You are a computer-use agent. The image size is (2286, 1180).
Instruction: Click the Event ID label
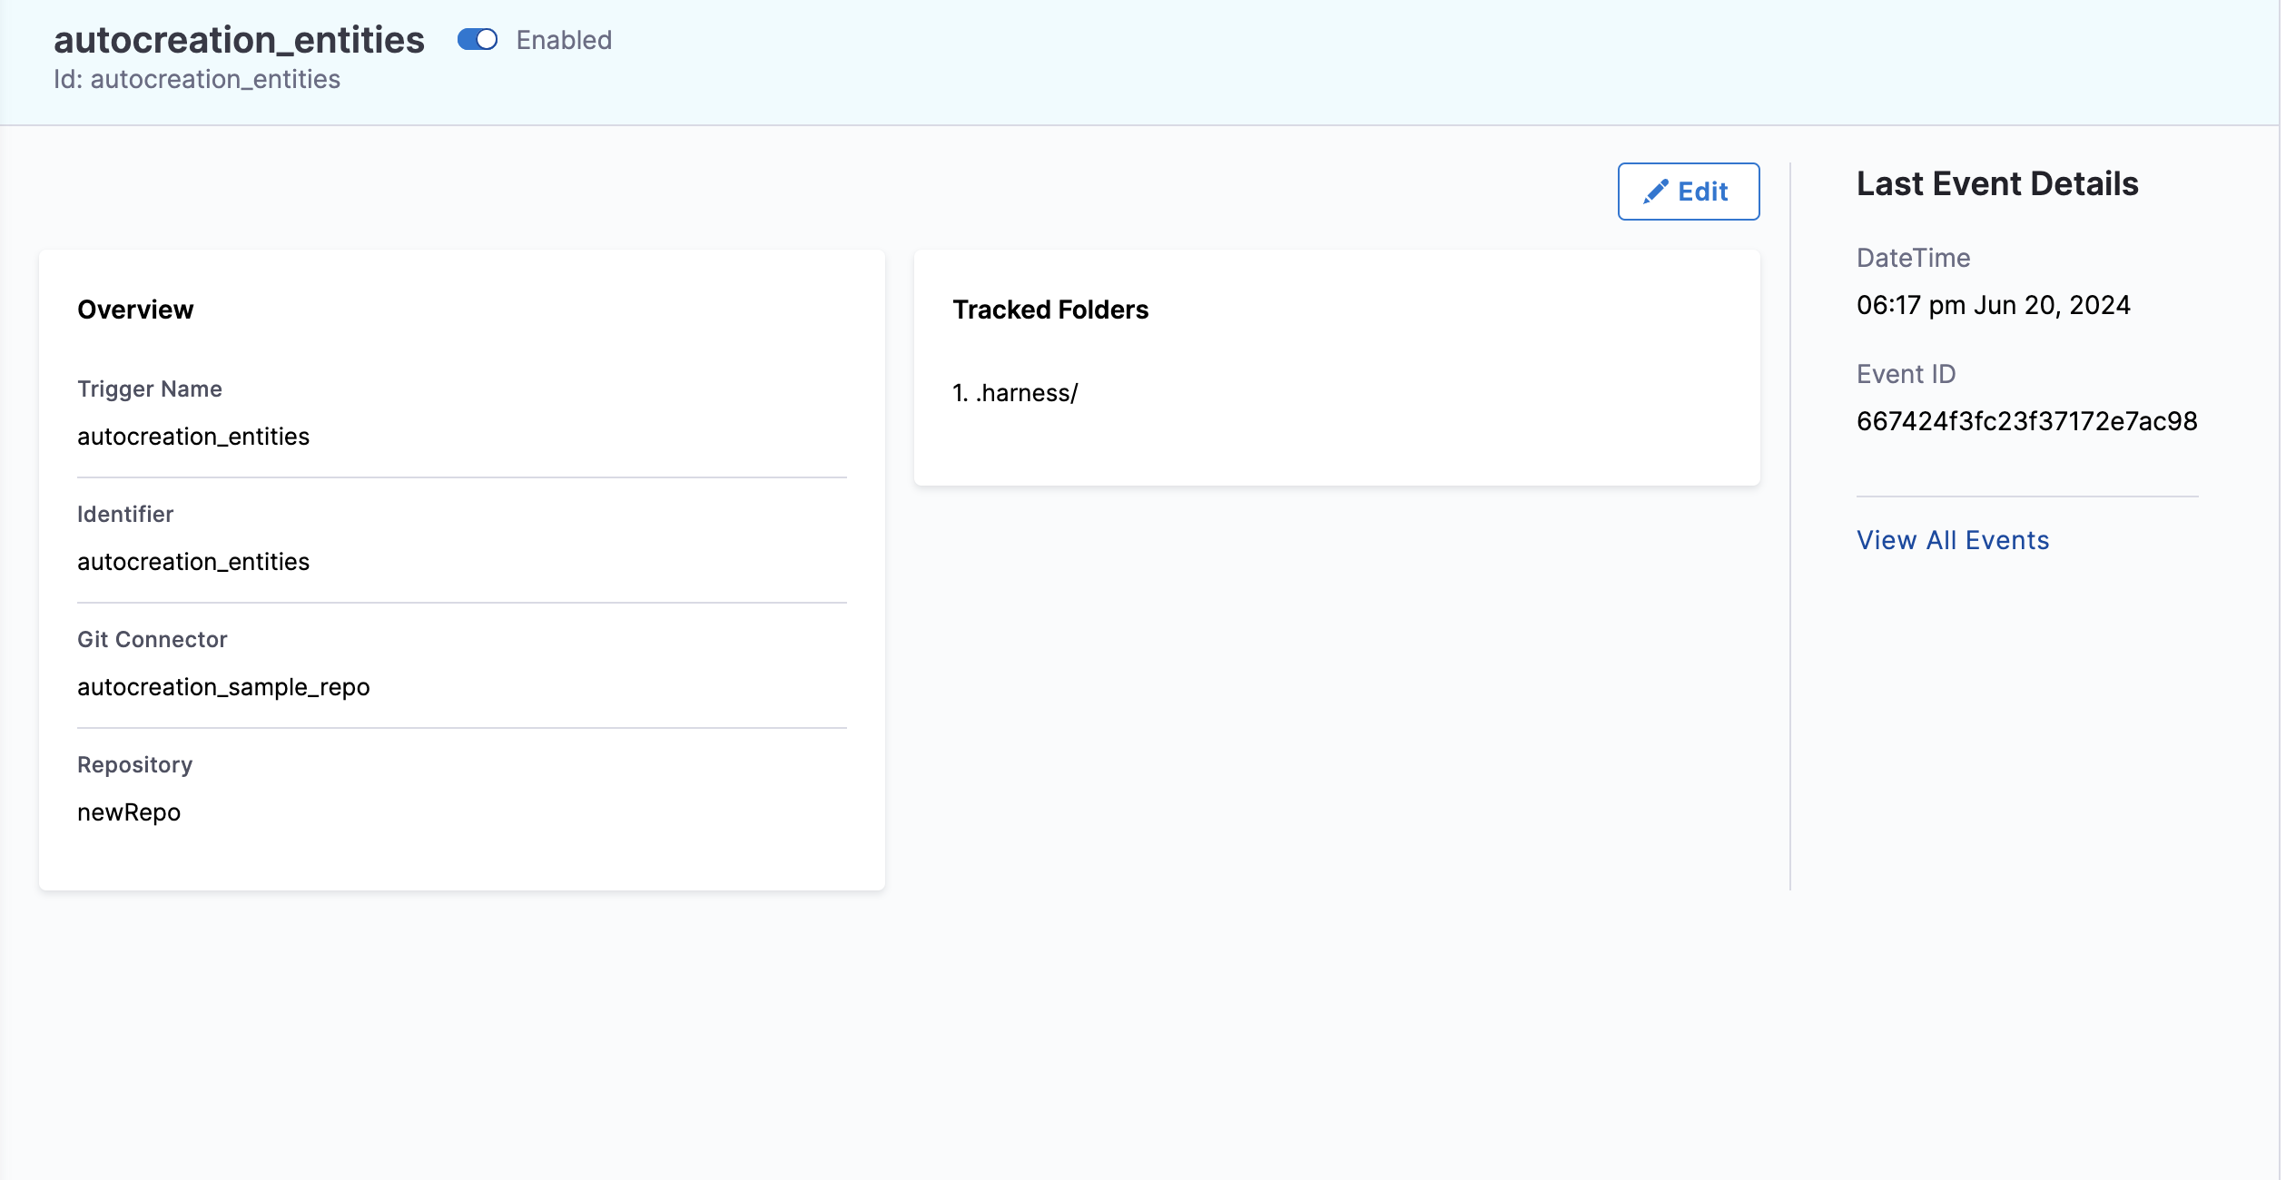pyautogui.click(x=1906, y=374)
